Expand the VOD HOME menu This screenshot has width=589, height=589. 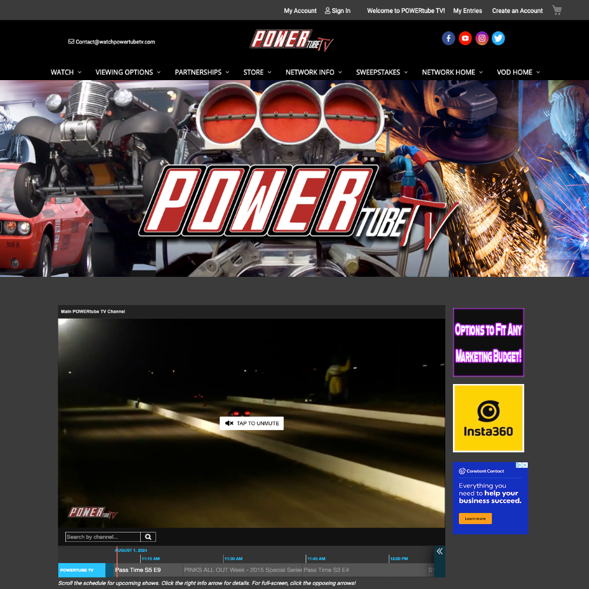pos(518,72)
